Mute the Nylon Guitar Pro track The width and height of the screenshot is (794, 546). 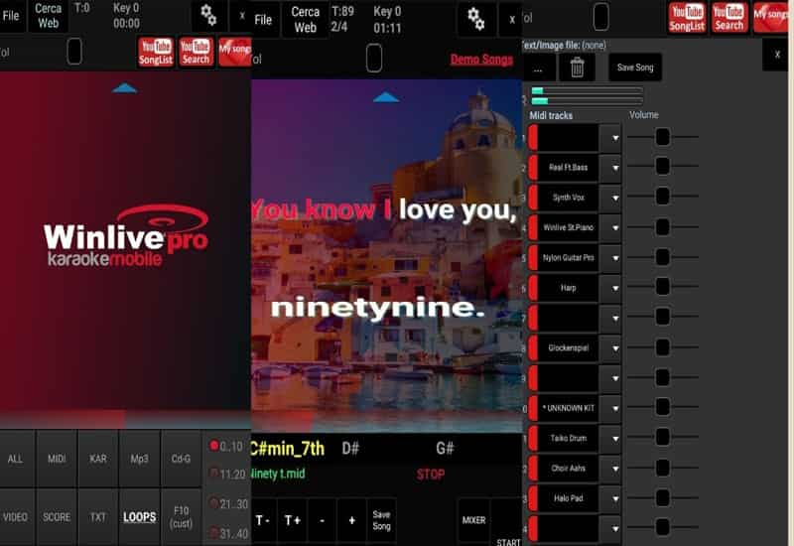(x=533, y=257)
